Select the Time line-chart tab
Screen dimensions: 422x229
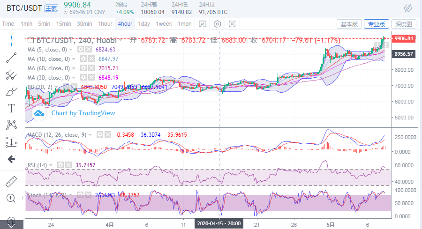pyautogui.click(x=8, y=24)
